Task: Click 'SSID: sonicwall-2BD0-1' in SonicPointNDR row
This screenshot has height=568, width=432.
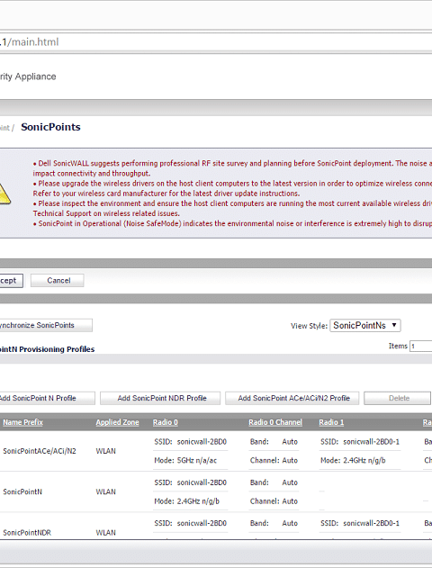Action: click(360, 523)
